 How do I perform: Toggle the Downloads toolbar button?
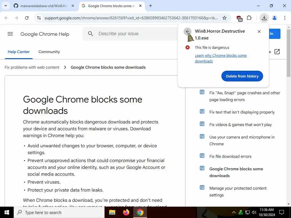(264, 18)
